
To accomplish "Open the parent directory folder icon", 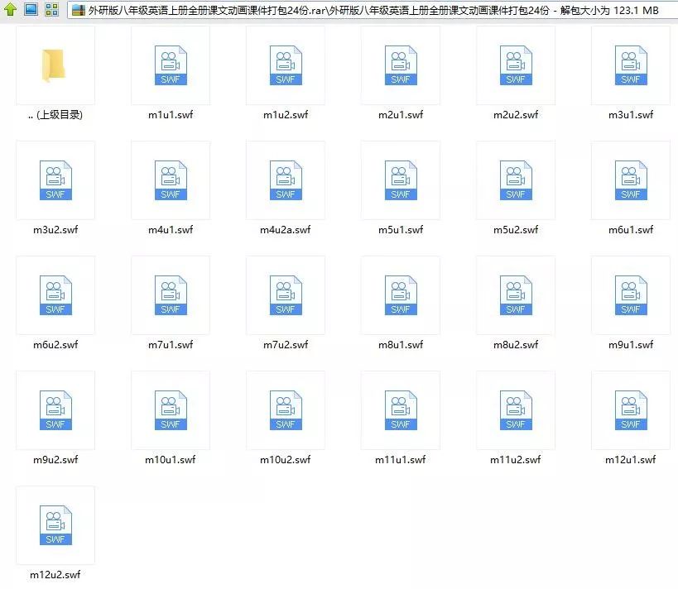I will [54, 65].
